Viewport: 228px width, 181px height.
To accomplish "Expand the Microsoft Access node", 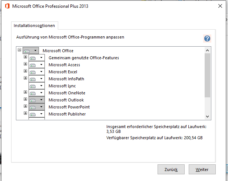I will click(26, 64).
